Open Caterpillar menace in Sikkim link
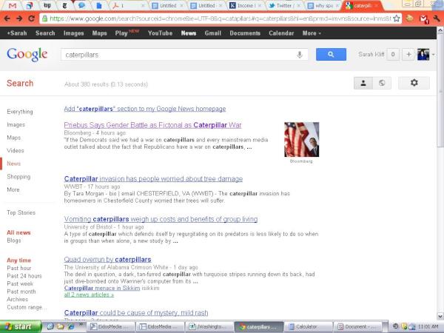This screenshot has width=444, height=333. [102, 288]
